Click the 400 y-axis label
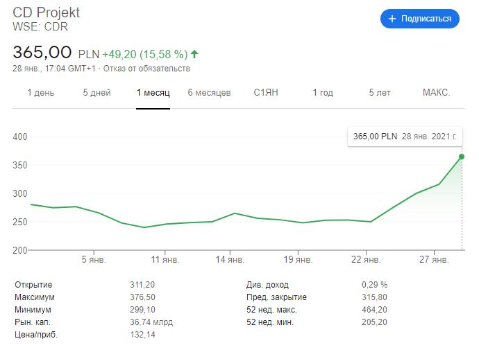Screen dimensions: 479x359 pyautogui.click(x=20, y=137)
